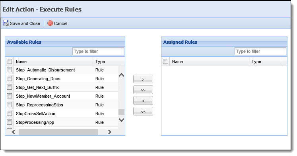This screenshot has height=156, width=297.
Task: Select the StopProcessingApp rule name
Action: tap(35, 122)
